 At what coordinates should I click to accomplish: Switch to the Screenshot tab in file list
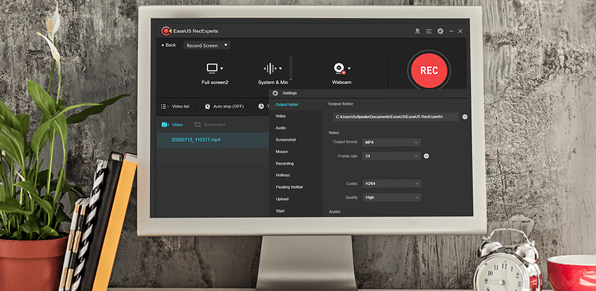coord(210,124)
